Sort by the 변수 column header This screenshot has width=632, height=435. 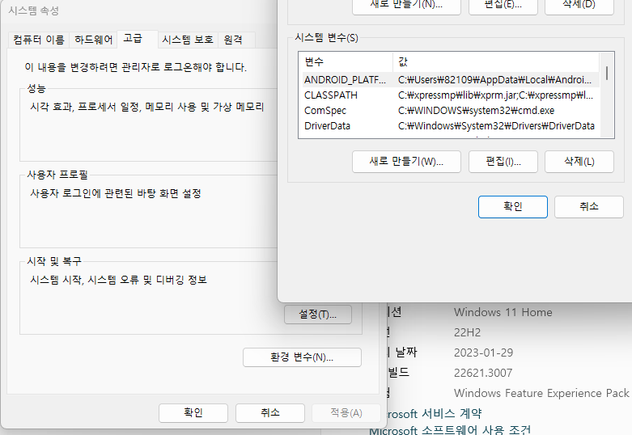click(346, 61)
